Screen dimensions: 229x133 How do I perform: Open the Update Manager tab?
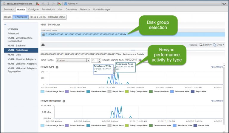tap(102, 9)
